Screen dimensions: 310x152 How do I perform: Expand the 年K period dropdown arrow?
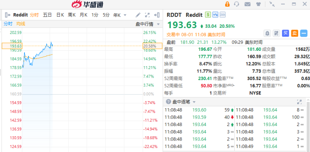coord(125,15)
